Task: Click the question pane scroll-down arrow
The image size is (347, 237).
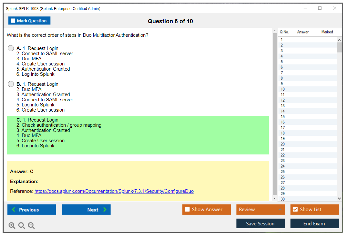Action: coord(275,198)
